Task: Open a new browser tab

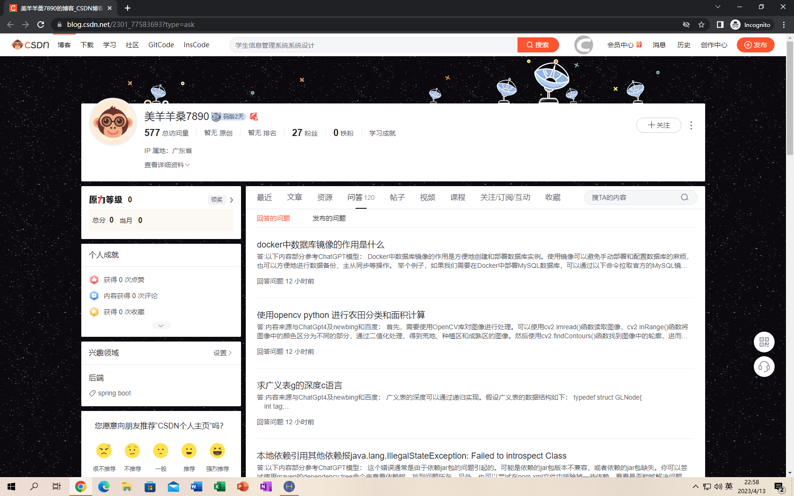Action: tap(128, 8)
